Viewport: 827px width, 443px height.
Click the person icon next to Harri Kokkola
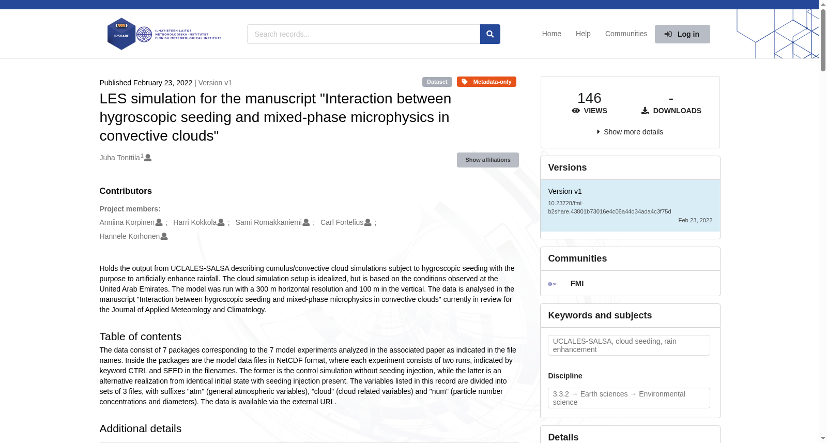221,222
